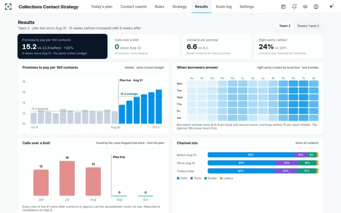Click the Mon 10a heatmap cell
Screen dimensions: 341x213
[x=212, y=83]
